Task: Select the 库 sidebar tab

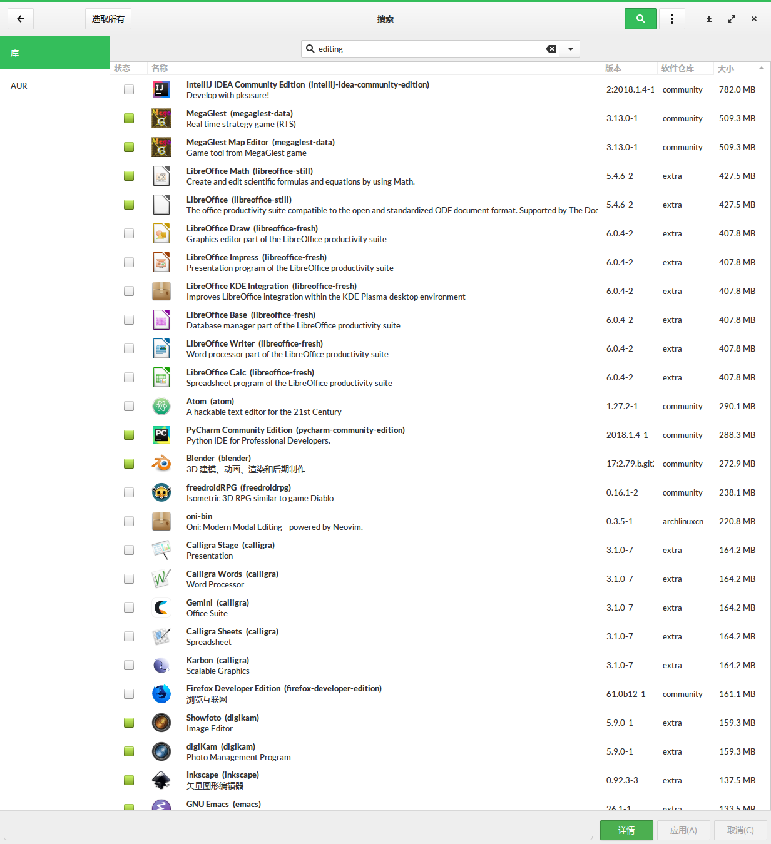Action: (x=54, y=53)
